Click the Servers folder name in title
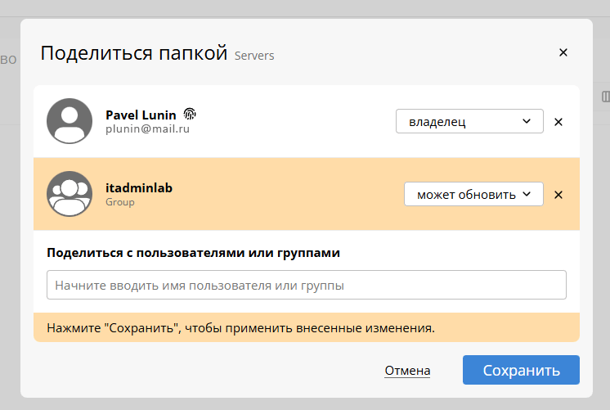 coord(254,56)
